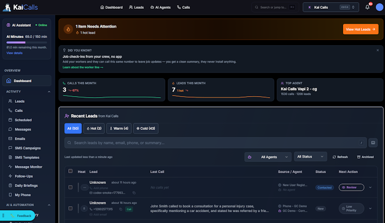Open the notifications bell
Viewport: 385px width, 223px height.
(368, 7)
